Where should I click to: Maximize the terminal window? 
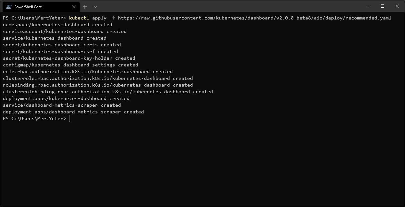pyautogui.click(x=383, y=6)
